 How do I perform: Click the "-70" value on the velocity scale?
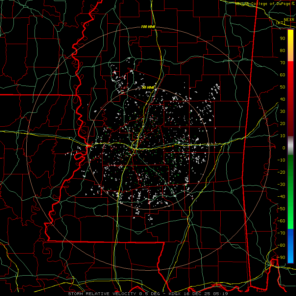coord(281,233)
